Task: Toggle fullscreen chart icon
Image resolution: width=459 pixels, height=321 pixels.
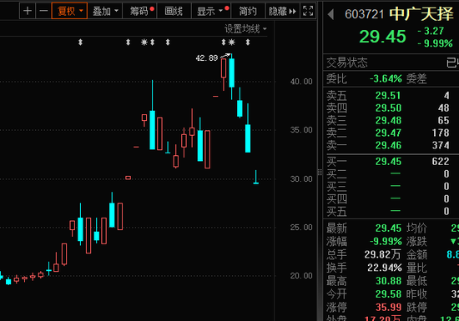Action: click(308, 11)
